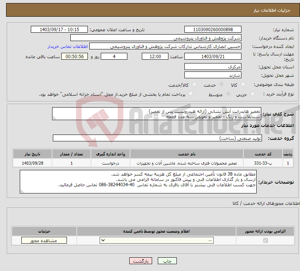Toggle the Islamic treasury payment checkbox
300x271 pixels.
click(191, 94)
